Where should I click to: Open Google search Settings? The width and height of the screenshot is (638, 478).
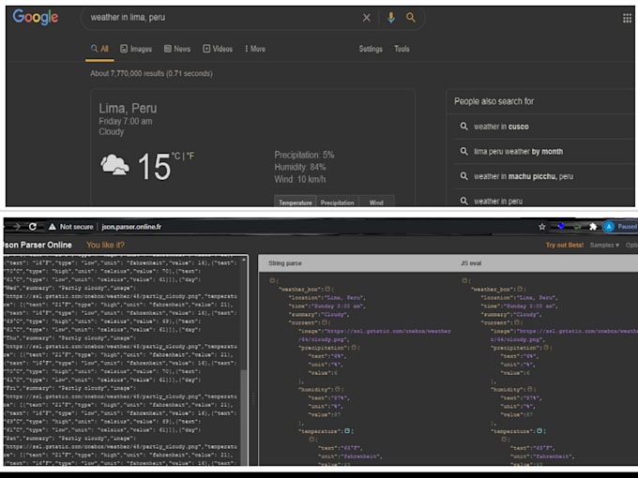(x=371, y=49)
